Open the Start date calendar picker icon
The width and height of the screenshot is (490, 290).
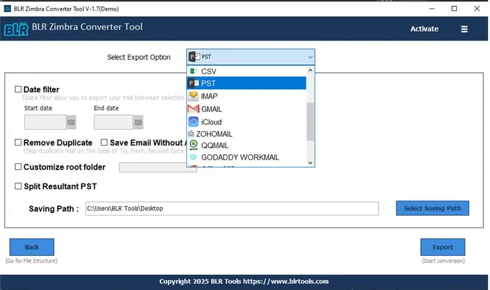(x=71, y=122)
